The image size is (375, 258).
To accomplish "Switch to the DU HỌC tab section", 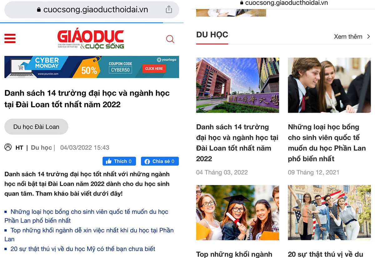I will [212, 35].
